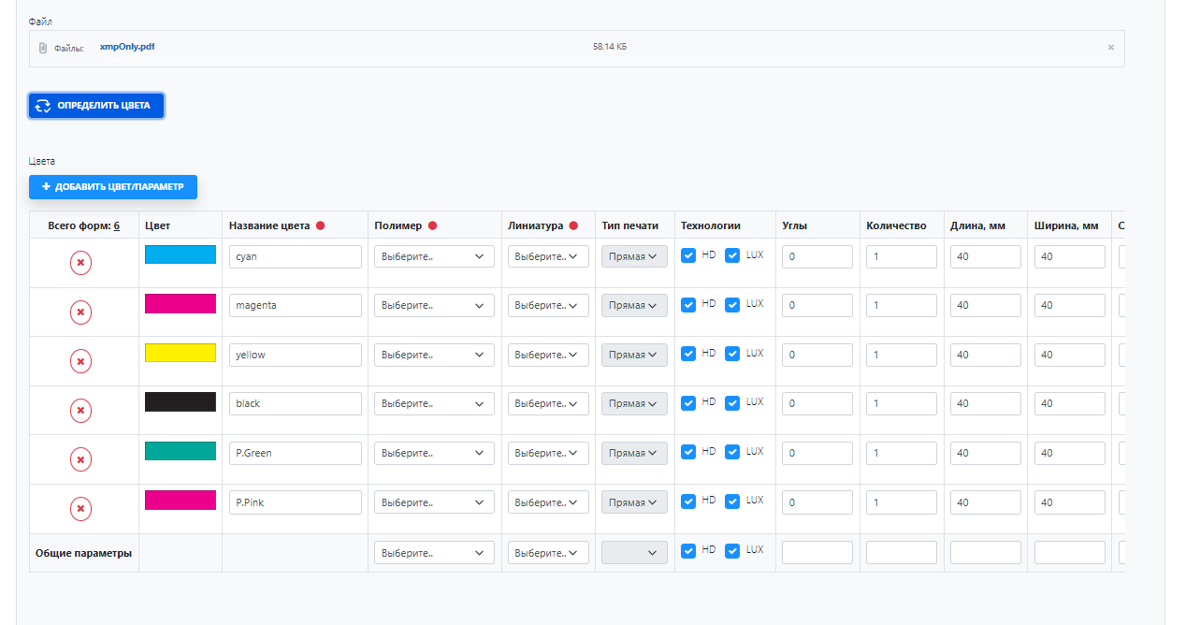Open the Линиатура dropdown for cyan
Screen dimensions: 1200x625
click(x=548, y=256)
